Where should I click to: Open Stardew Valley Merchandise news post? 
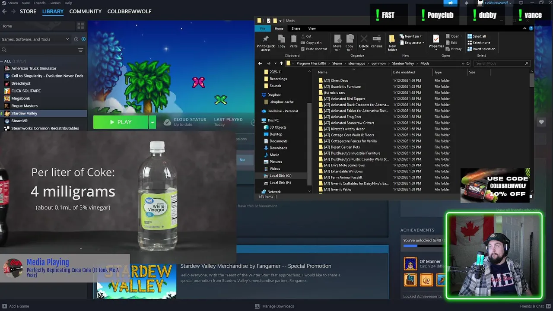point(256,266)
